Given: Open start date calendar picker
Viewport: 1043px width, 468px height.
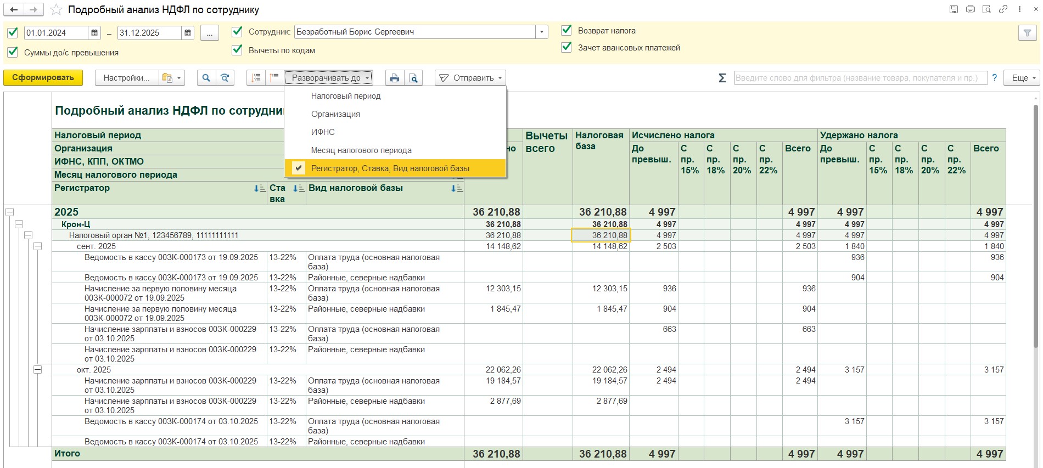Looking at the screenshot, I should point(94,33).
